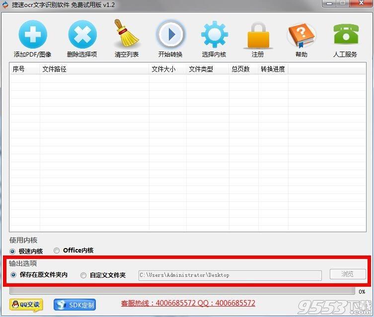Choose 保存在原文件夹内 output option
The width and height of the screenshot is (374, 317).
[13, 275]
